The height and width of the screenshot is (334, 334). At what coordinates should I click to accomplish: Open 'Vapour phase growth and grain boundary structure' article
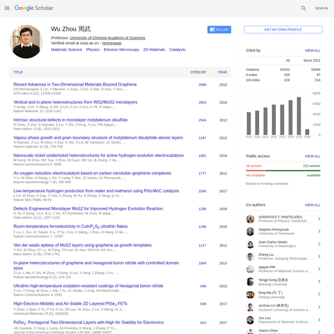[98, 138]
